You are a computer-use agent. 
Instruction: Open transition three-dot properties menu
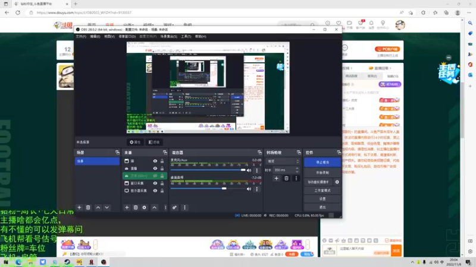[x=296, y=179]
